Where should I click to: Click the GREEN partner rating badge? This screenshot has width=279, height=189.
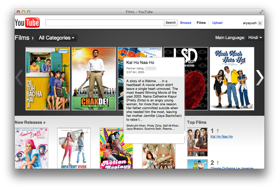click(x=151, y=69)
